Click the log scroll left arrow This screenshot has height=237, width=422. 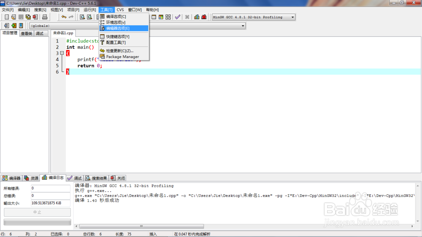(76, 226)
